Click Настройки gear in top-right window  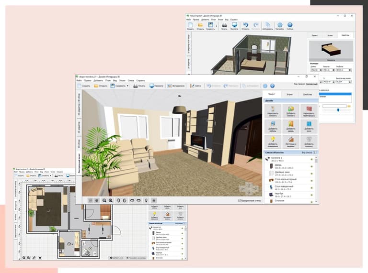280,26
